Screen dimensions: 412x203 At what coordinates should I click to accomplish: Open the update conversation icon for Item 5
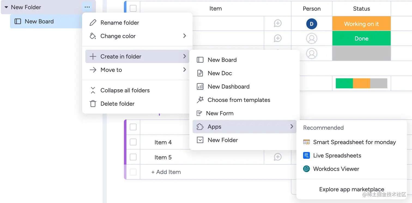click(277, 157)
